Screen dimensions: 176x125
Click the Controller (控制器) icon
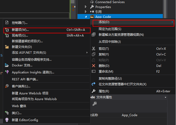(x=7, y=23)
